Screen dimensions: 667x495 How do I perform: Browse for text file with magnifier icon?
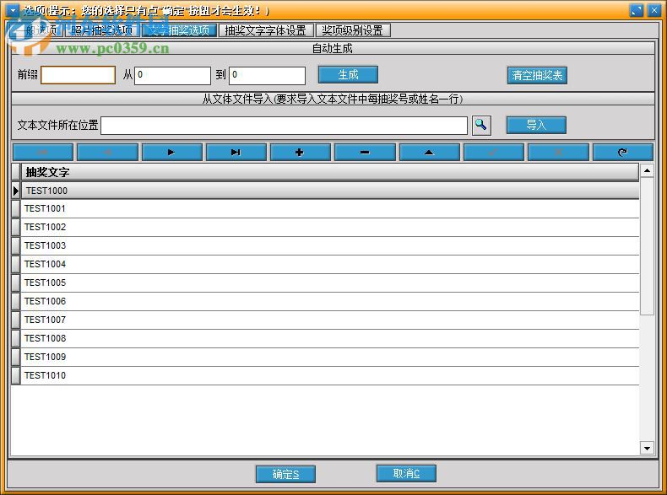point(481,125)
